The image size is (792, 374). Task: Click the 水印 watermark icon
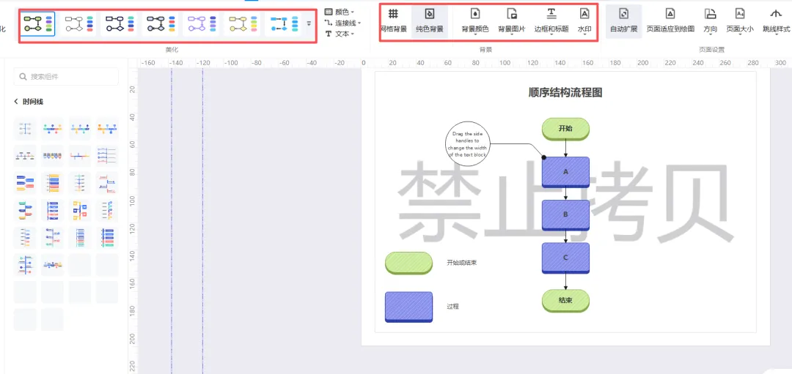point(584,14)
